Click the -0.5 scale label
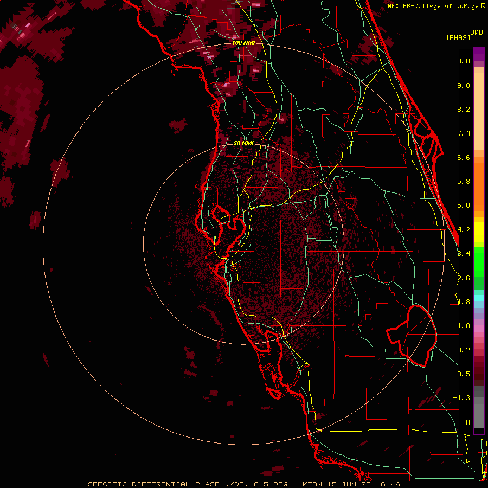This screenshot has width=488, height=488. (x=461, y=374)
